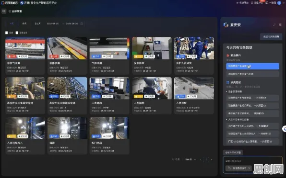The image size is (286, 178).
Task: Click the first item in top-right header
Action: coord(242,3)
